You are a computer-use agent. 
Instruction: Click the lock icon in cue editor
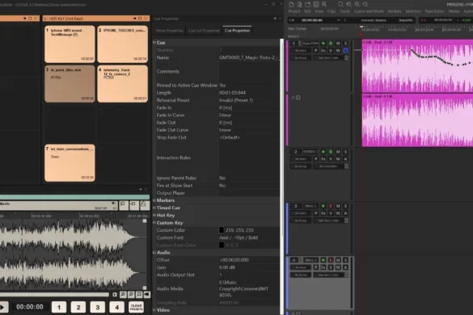point(144,204)
